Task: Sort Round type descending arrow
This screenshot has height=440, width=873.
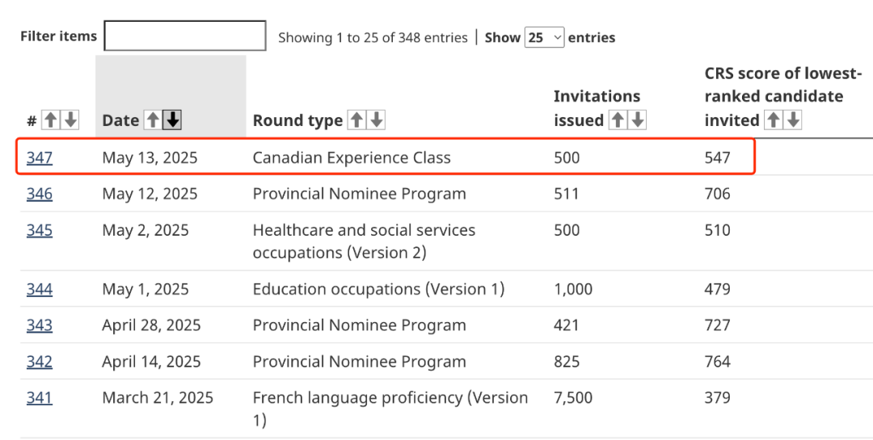Action: click(377, 120)
